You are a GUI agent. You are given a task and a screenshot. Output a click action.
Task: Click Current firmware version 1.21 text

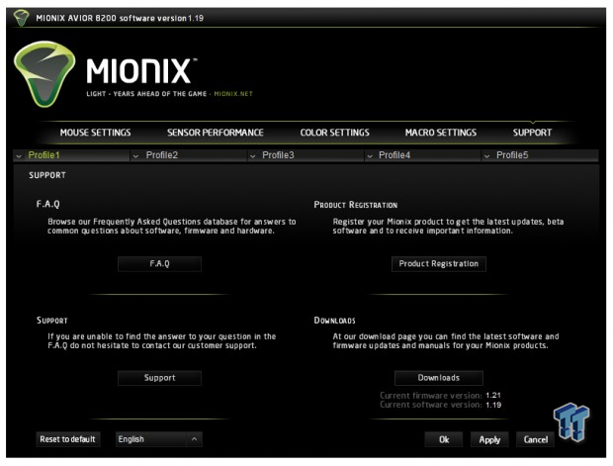tap(440, 396)
